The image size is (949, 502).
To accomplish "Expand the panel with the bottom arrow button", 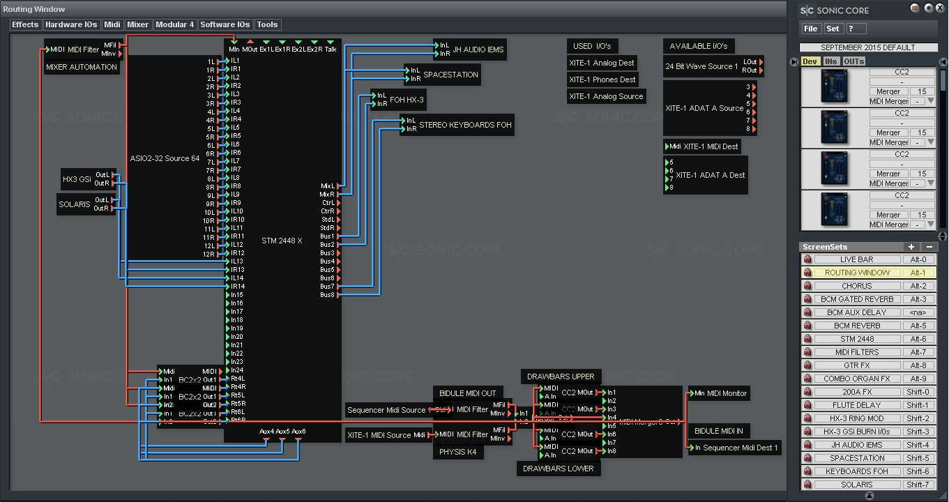I will click(x=869, y=496).
